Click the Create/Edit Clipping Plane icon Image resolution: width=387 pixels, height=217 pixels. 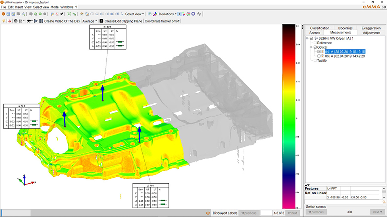101,21
